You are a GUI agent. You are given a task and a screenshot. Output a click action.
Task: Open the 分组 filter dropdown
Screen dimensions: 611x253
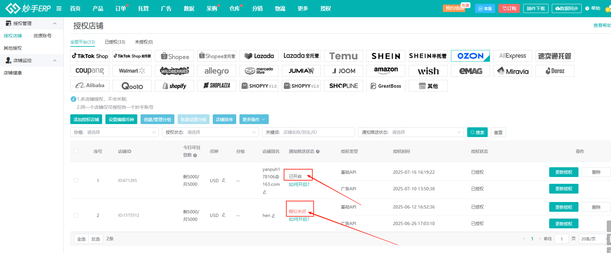(115, 132)
